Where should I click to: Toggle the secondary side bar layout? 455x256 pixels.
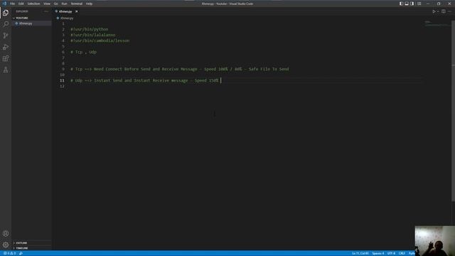[x=412, y=4]
